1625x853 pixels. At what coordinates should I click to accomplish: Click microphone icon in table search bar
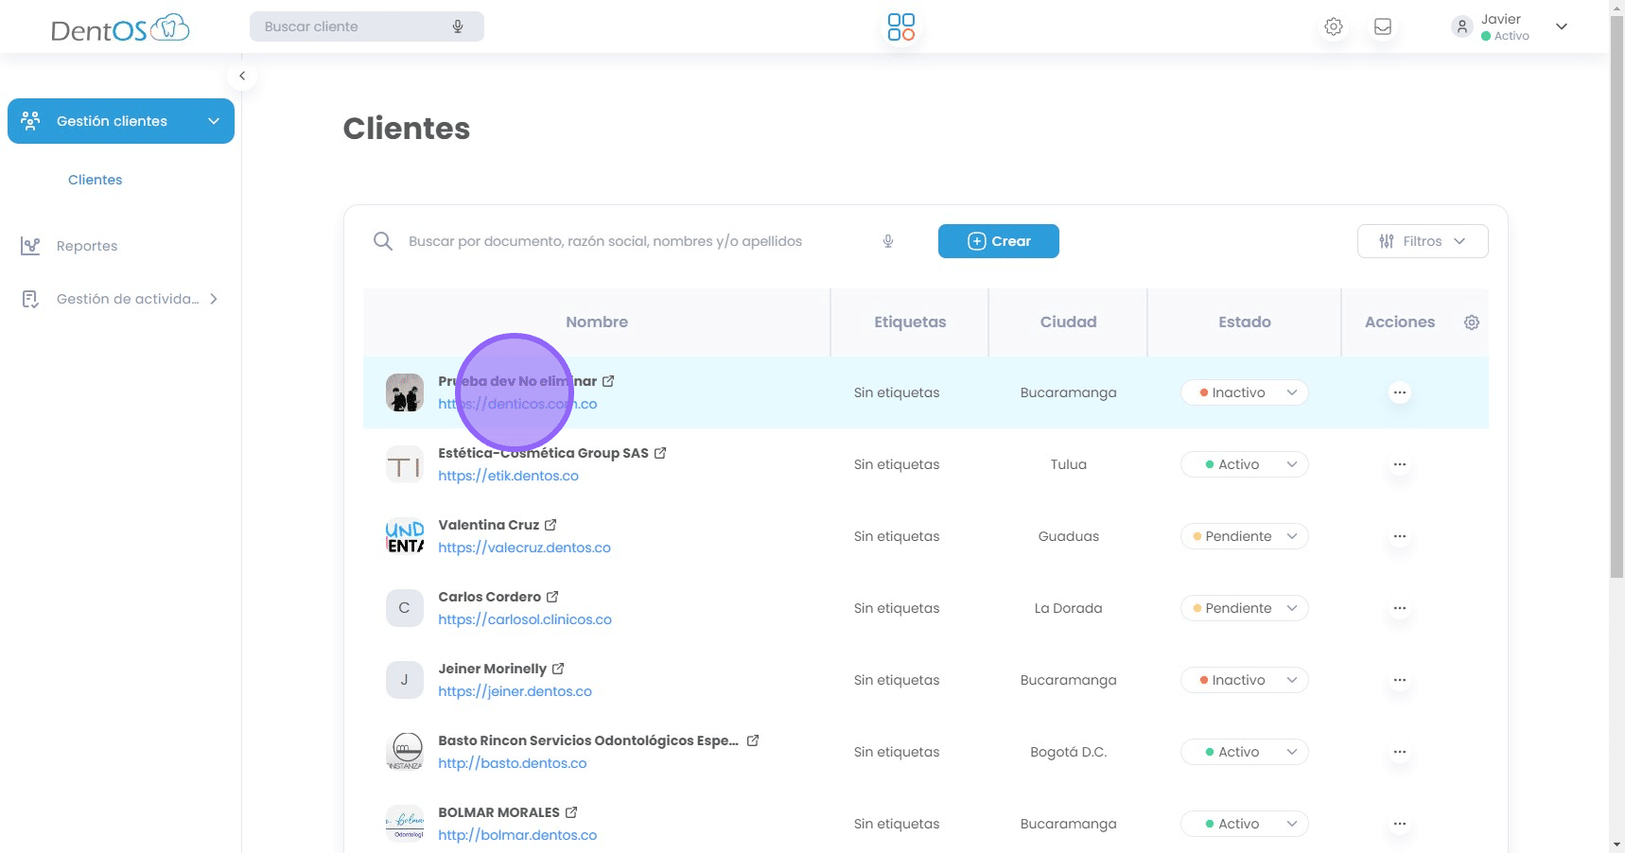click(887, 241)
